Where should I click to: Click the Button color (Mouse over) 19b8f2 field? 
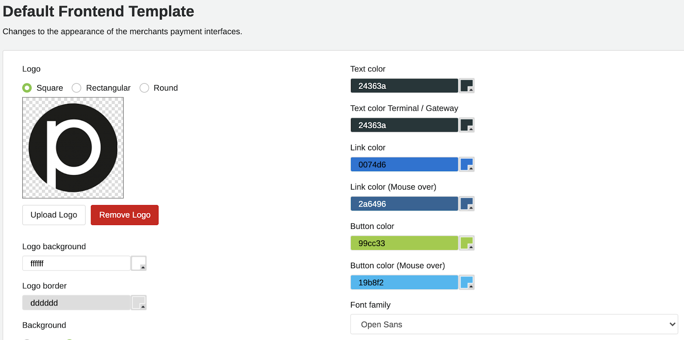pyautogui.click(x=404, y=282)
